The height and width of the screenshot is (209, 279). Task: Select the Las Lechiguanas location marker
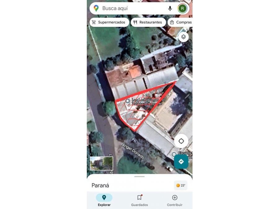(x=127, y=101)
